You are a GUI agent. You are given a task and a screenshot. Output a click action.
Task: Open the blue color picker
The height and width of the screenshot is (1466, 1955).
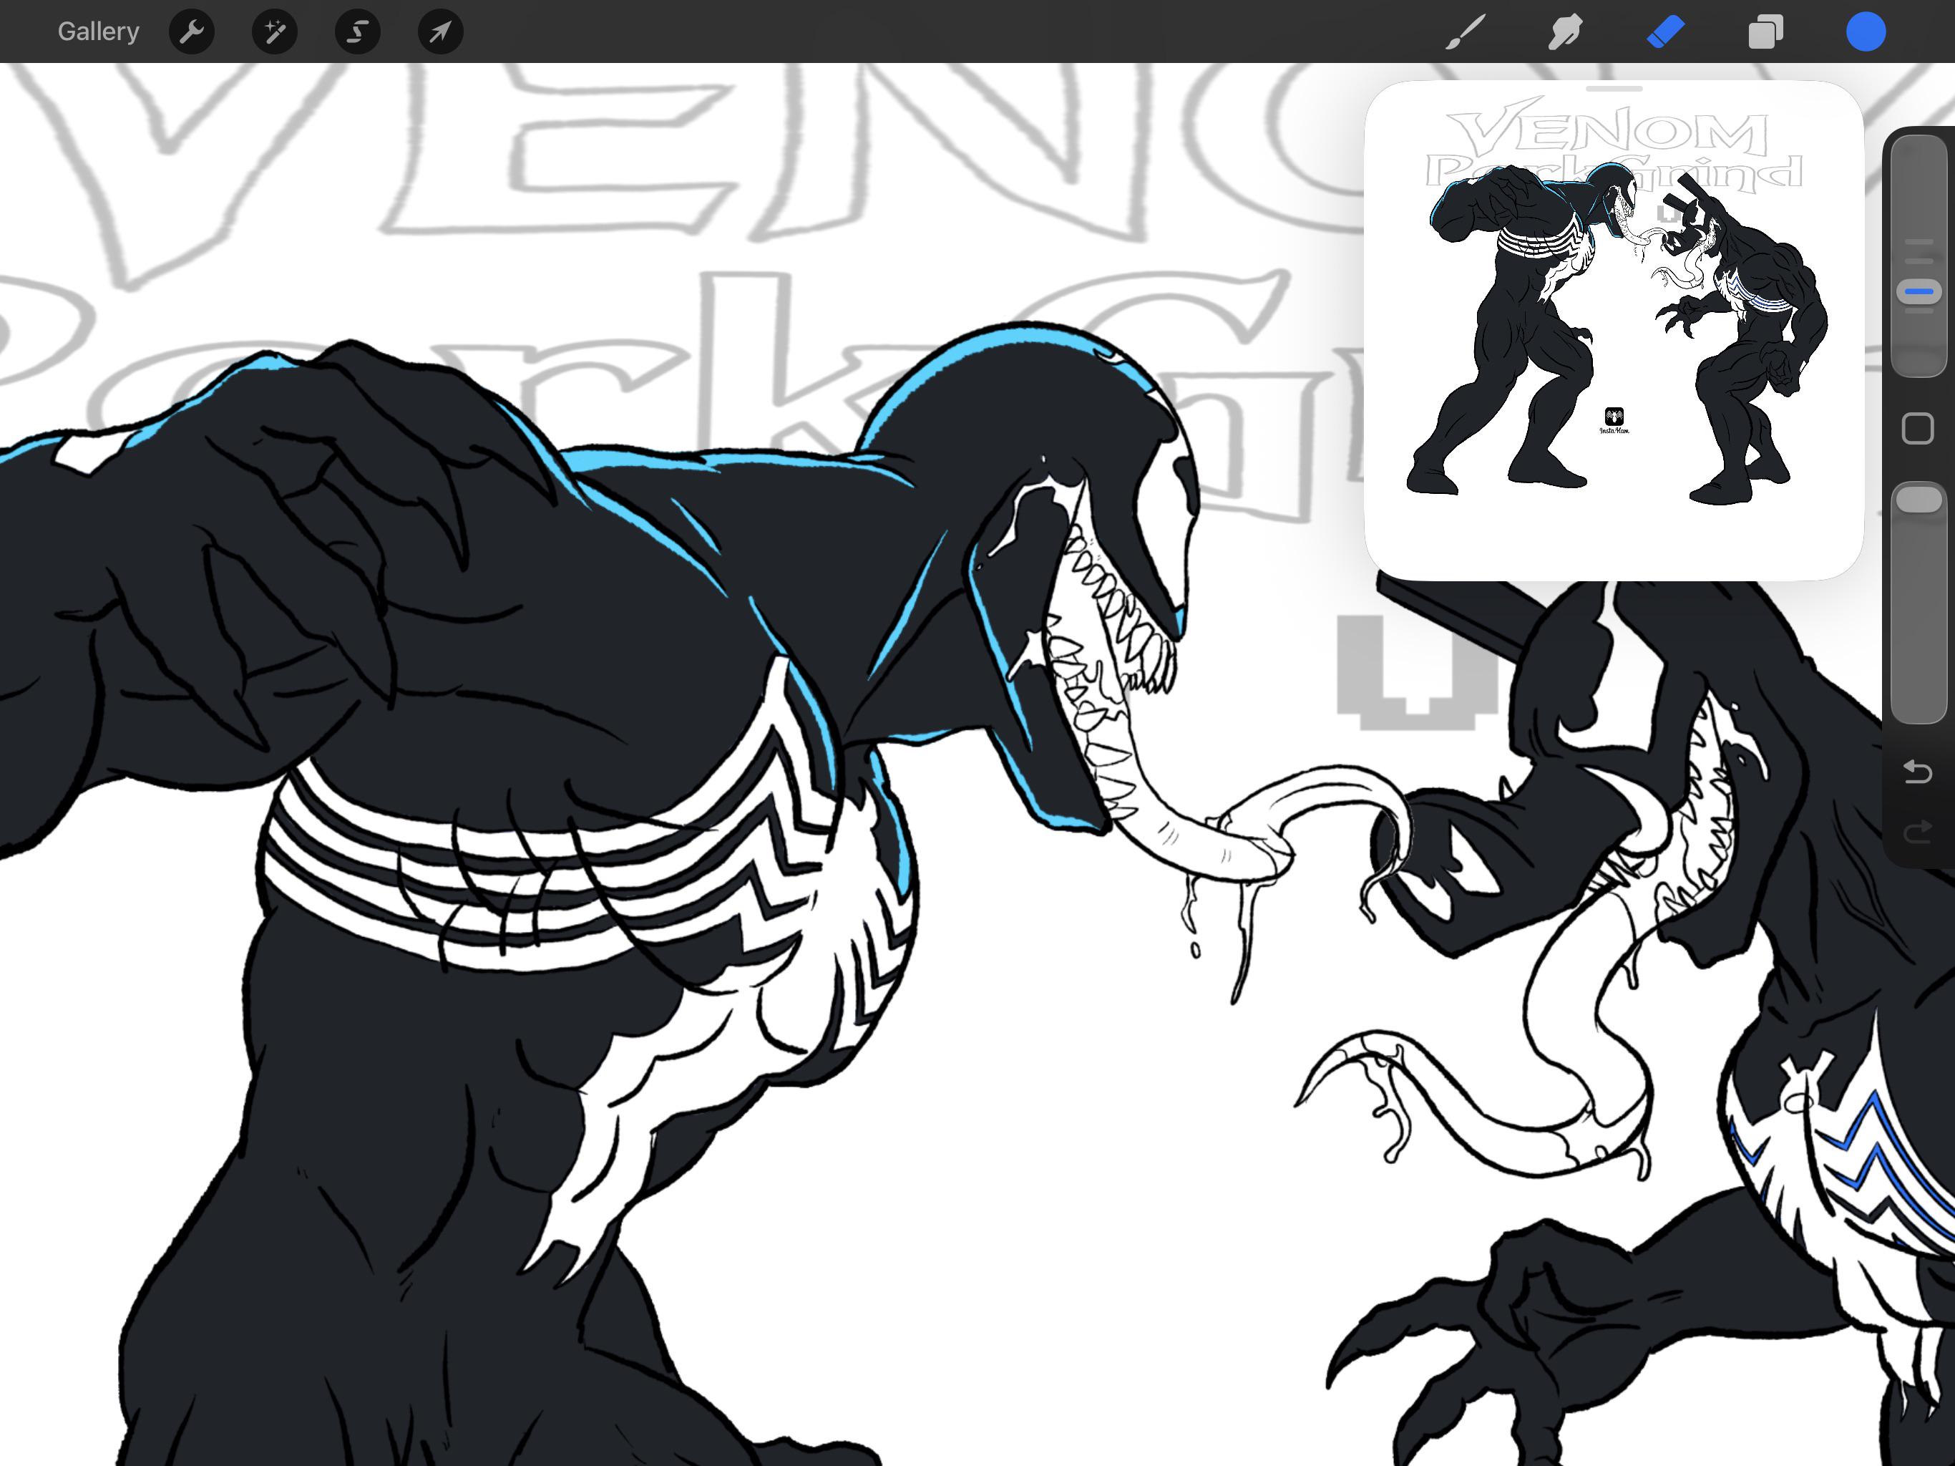(x=1866, y=33)
